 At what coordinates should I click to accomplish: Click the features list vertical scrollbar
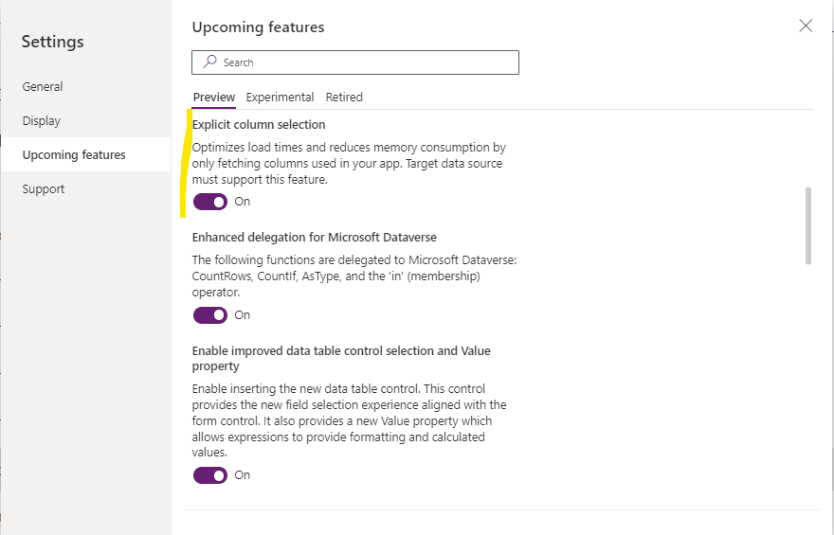807,225
